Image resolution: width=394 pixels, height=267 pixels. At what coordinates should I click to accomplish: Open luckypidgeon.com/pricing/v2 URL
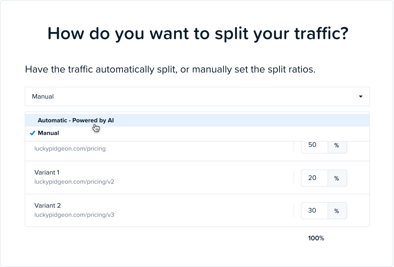(74, 182)
